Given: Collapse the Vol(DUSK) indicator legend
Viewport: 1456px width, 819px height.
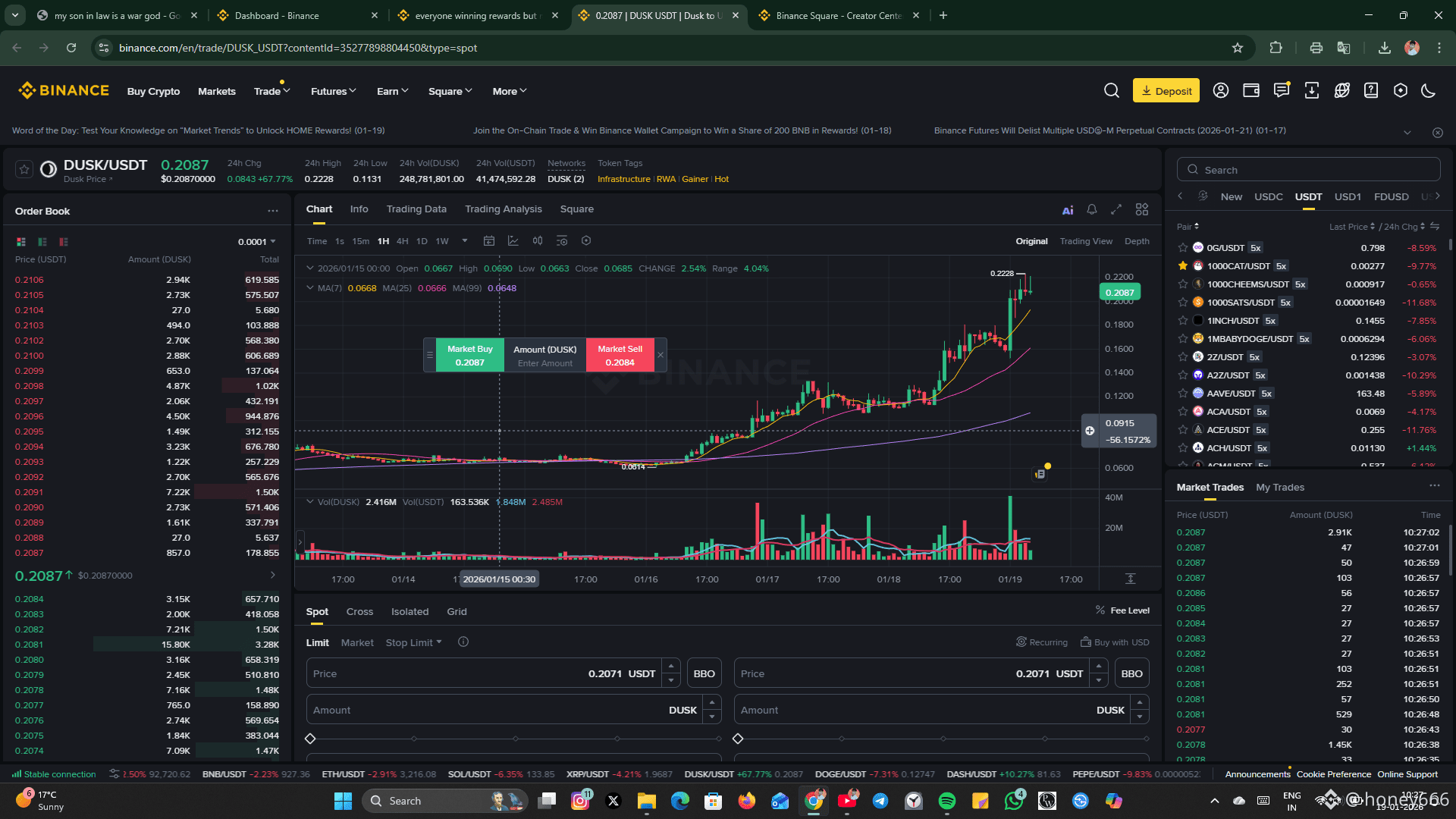Looking at the screenshot, I should pyautogui.click(x=309, y=502).
